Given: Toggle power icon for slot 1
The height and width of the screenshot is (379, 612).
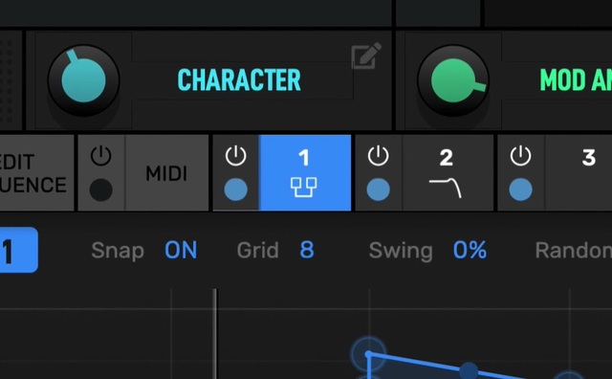Looking at the screenshot, I should tap(236, 156).
